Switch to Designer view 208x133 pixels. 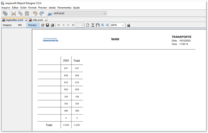tap(7, 25)
